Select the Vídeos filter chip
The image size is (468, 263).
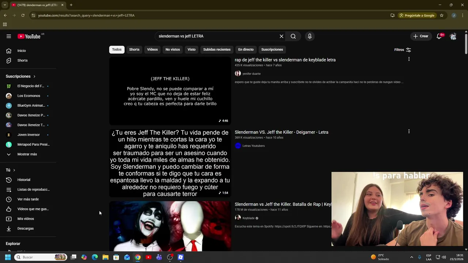(x=152, y=49)
